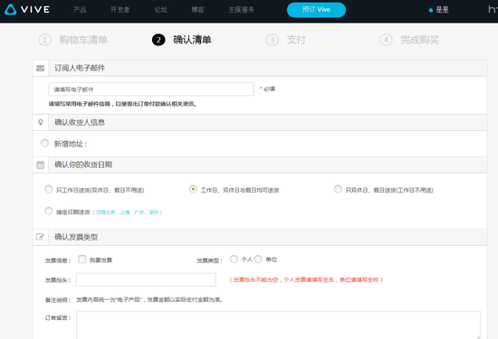Choose 个人 invoice type

point(234,259)
